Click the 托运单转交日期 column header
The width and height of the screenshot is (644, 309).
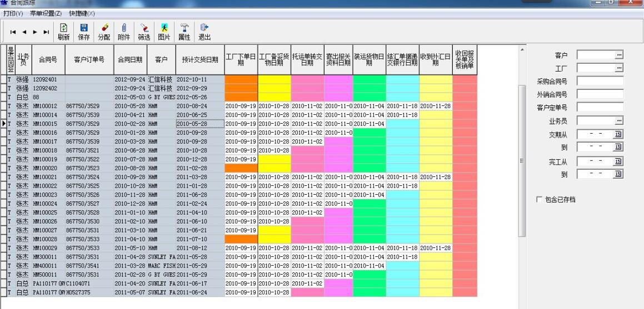308,60
